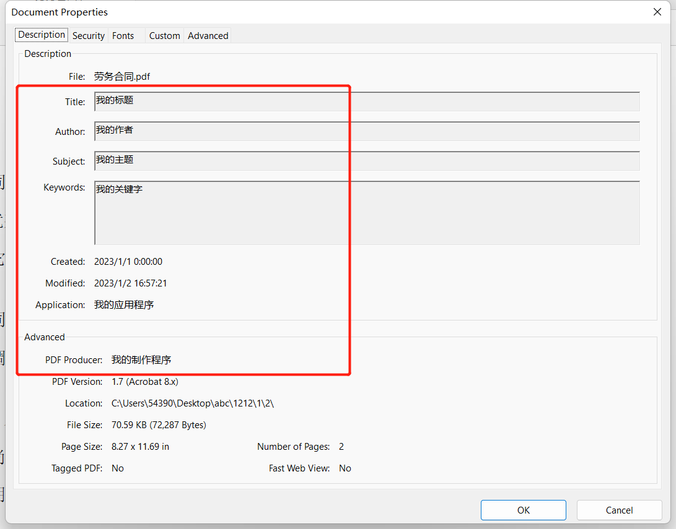Click the Number of Pages: label
Image resolution: width=676 pixels, height=529 pixels.
tap(294, 447)
